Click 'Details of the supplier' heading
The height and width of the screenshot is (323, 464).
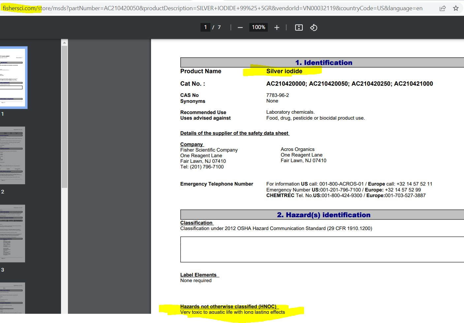(x=234, y=133)
